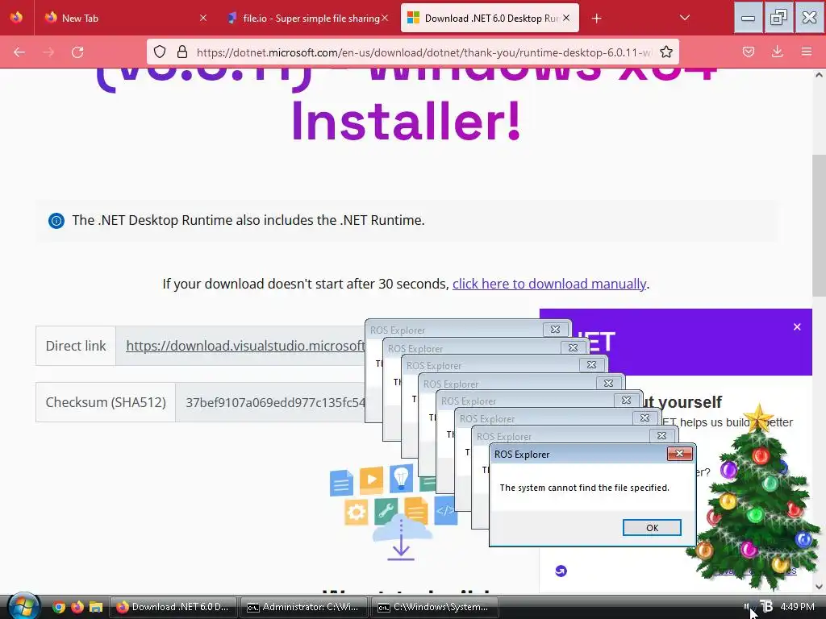The image size is (826, 619).
Task: Dismiss the purple .NET survey panel
Action: (797, 327)
